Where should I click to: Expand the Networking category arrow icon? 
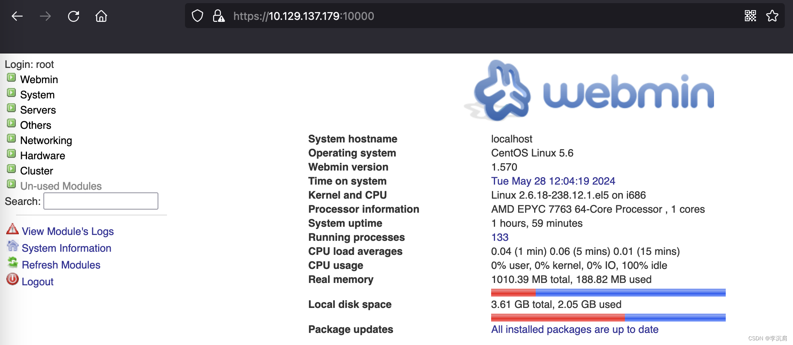12,139
